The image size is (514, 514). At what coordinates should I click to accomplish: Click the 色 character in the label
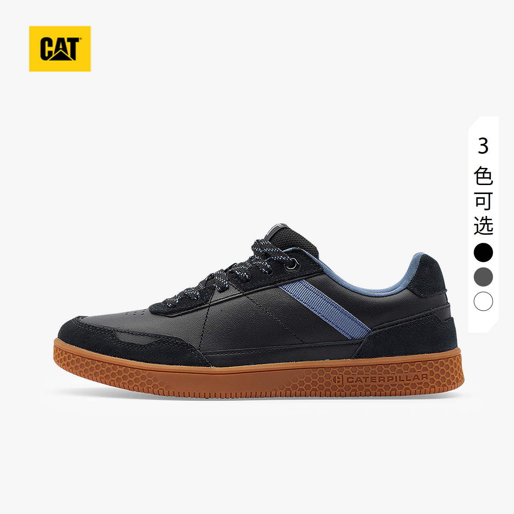(x=483, y=176)
